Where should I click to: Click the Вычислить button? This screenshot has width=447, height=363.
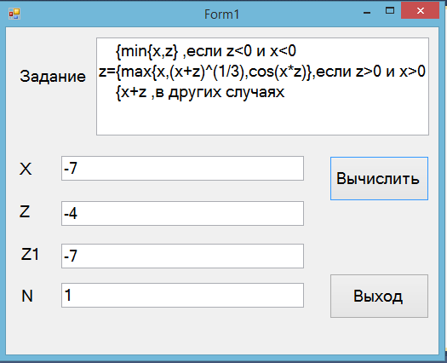(x=379, y=178)
